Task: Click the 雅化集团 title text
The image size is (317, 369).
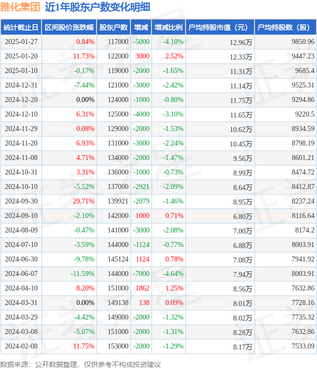Action: (20, 7)
